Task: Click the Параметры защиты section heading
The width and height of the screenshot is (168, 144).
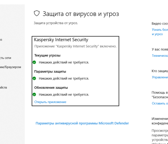Action: pos(50,71)
